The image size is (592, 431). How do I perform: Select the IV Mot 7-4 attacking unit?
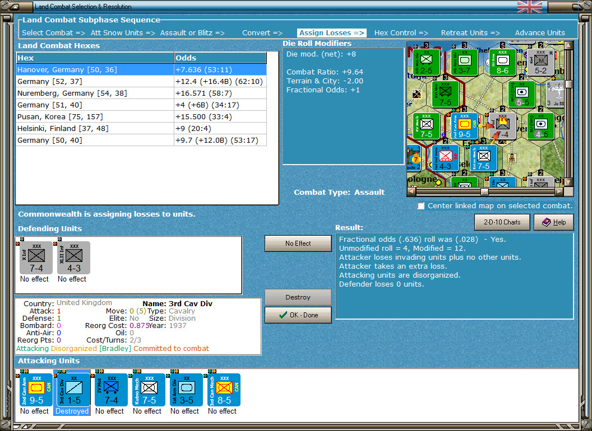pyautogui.click(x=111, y=390)
